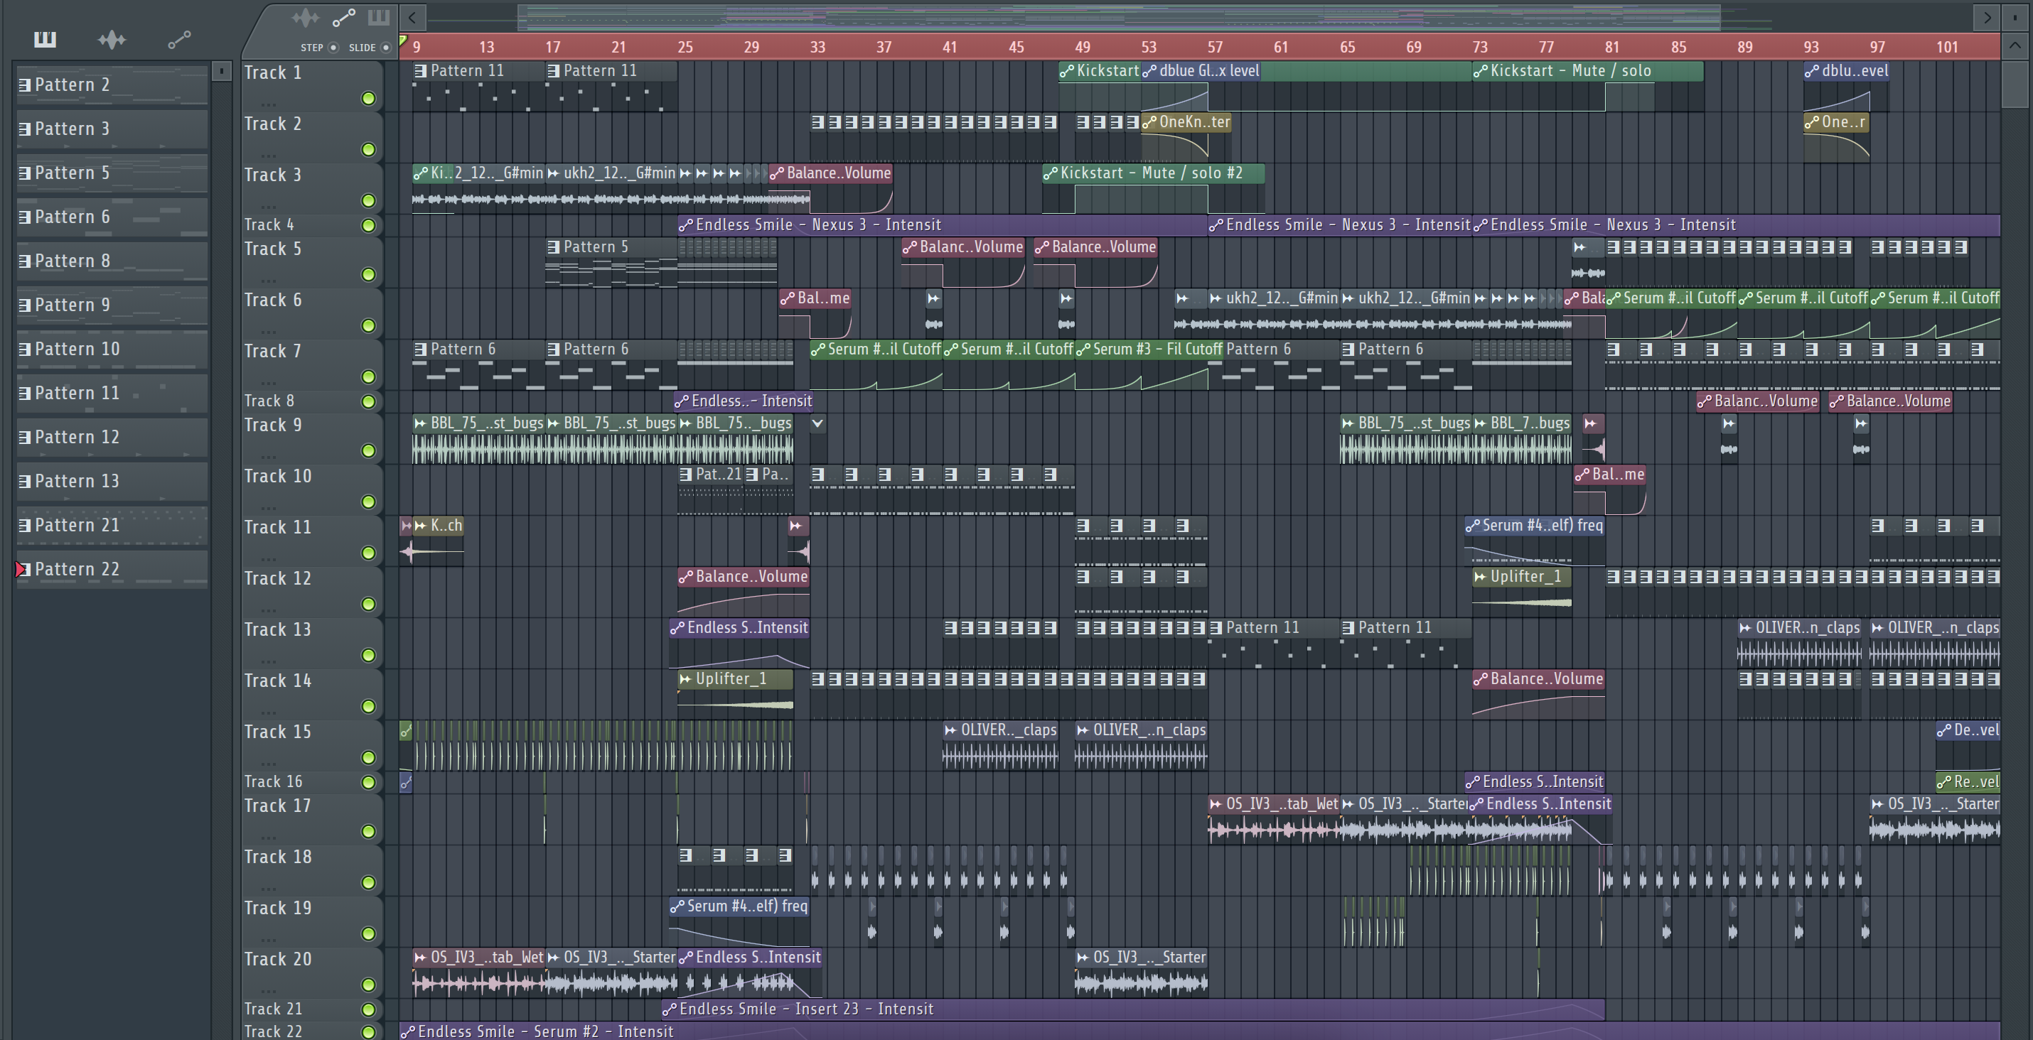Image resolution: width=2033 pixels, height=1040 pixels.
Task: Select Pattern 13 in the picker
Action: point(112,481)
